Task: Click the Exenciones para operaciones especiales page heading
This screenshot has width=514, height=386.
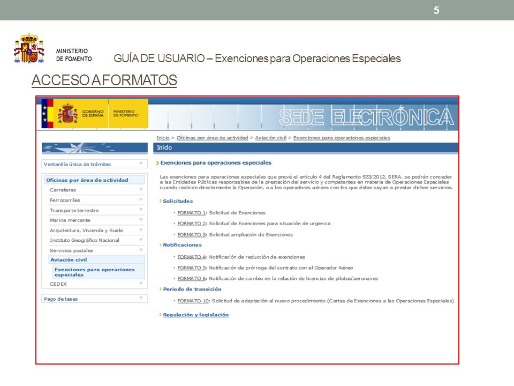Action: (216, 163)
